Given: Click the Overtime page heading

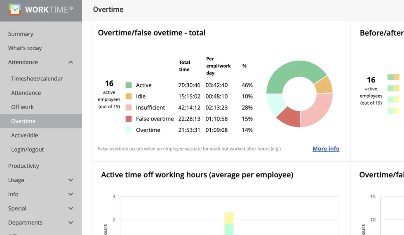Looking at the screenshot, I should coord(108,9).
